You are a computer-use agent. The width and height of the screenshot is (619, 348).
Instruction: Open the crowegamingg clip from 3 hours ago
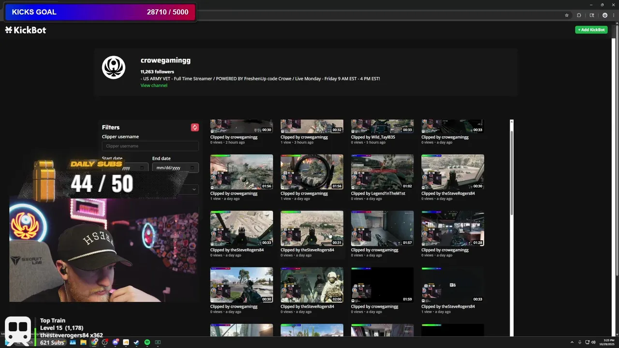tap(312, 127)
